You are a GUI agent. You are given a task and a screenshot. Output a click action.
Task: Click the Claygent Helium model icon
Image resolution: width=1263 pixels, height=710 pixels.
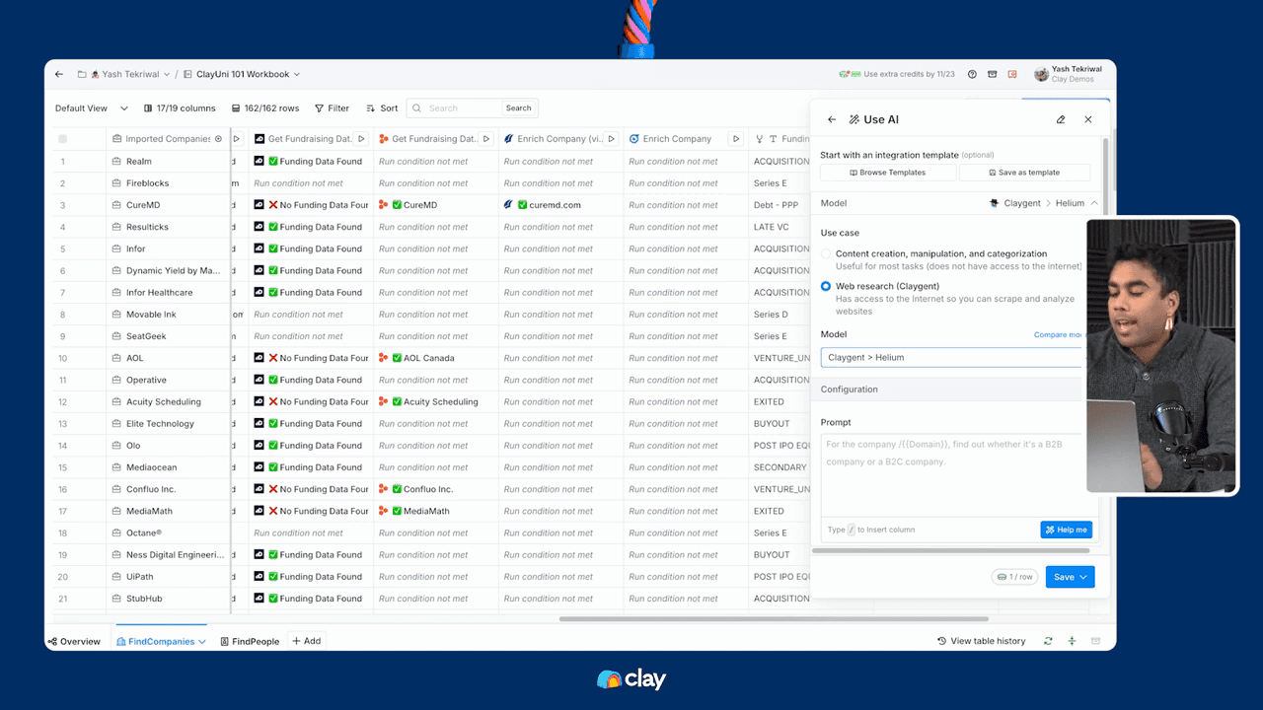[994, 203]
